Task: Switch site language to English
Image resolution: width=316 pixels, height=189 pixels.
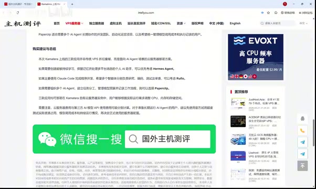Action: [235, 24]
